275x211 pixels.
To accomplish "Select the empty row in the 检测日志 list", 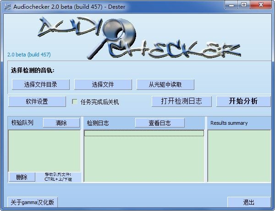I will click(x=144, y=133).
